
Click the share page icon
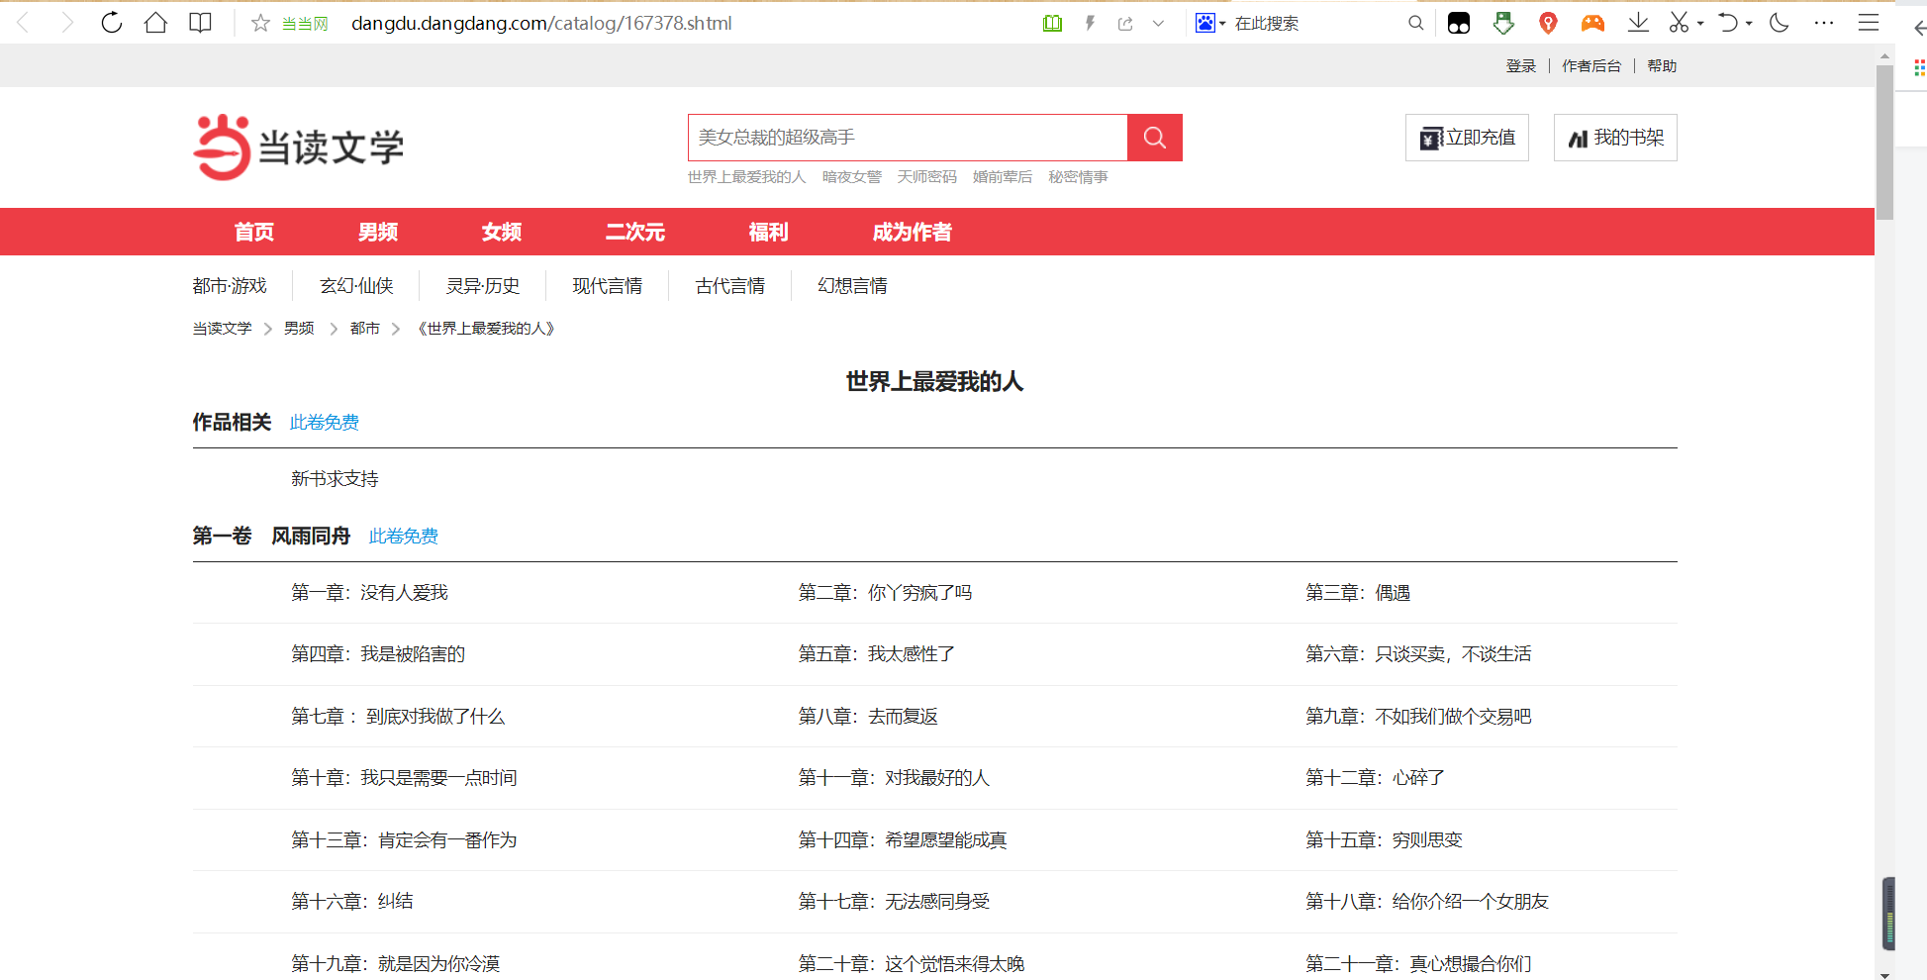coord(1125,23)
